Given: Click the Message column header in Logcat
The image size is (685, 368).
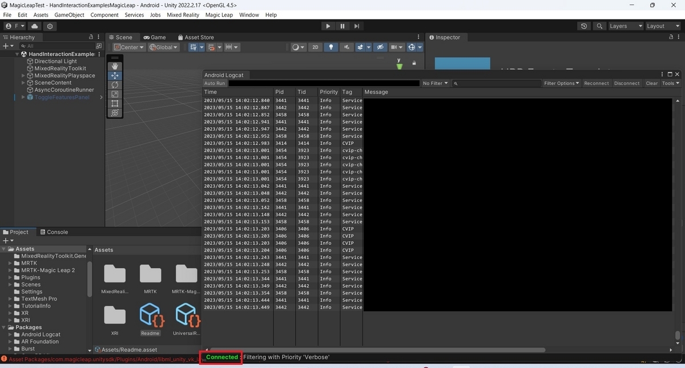Looking at the screenshot, I should click(x=376, y=92).
